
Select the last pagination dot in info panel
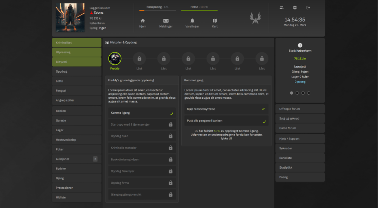tap(308, 93)
